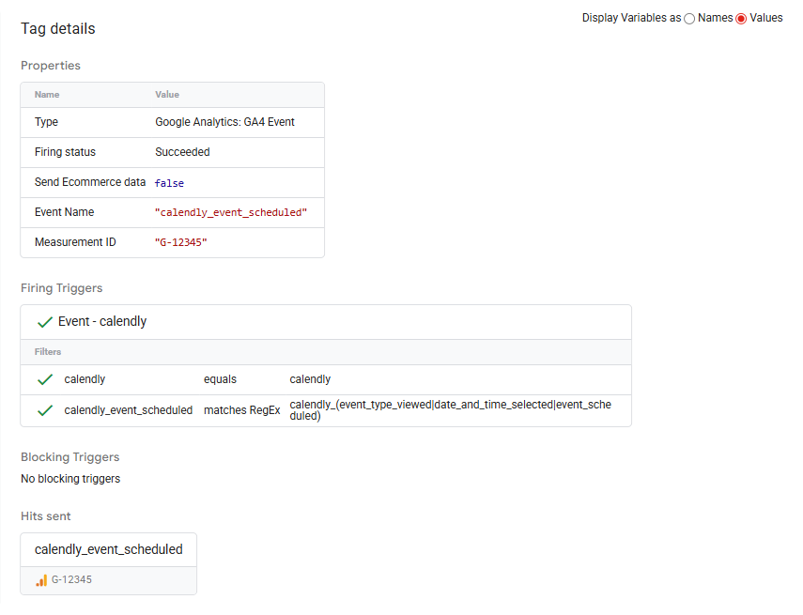803x615 pixels.
Task: Open the Event - calendly firing trigger
Action: click(x=102, y=321)
